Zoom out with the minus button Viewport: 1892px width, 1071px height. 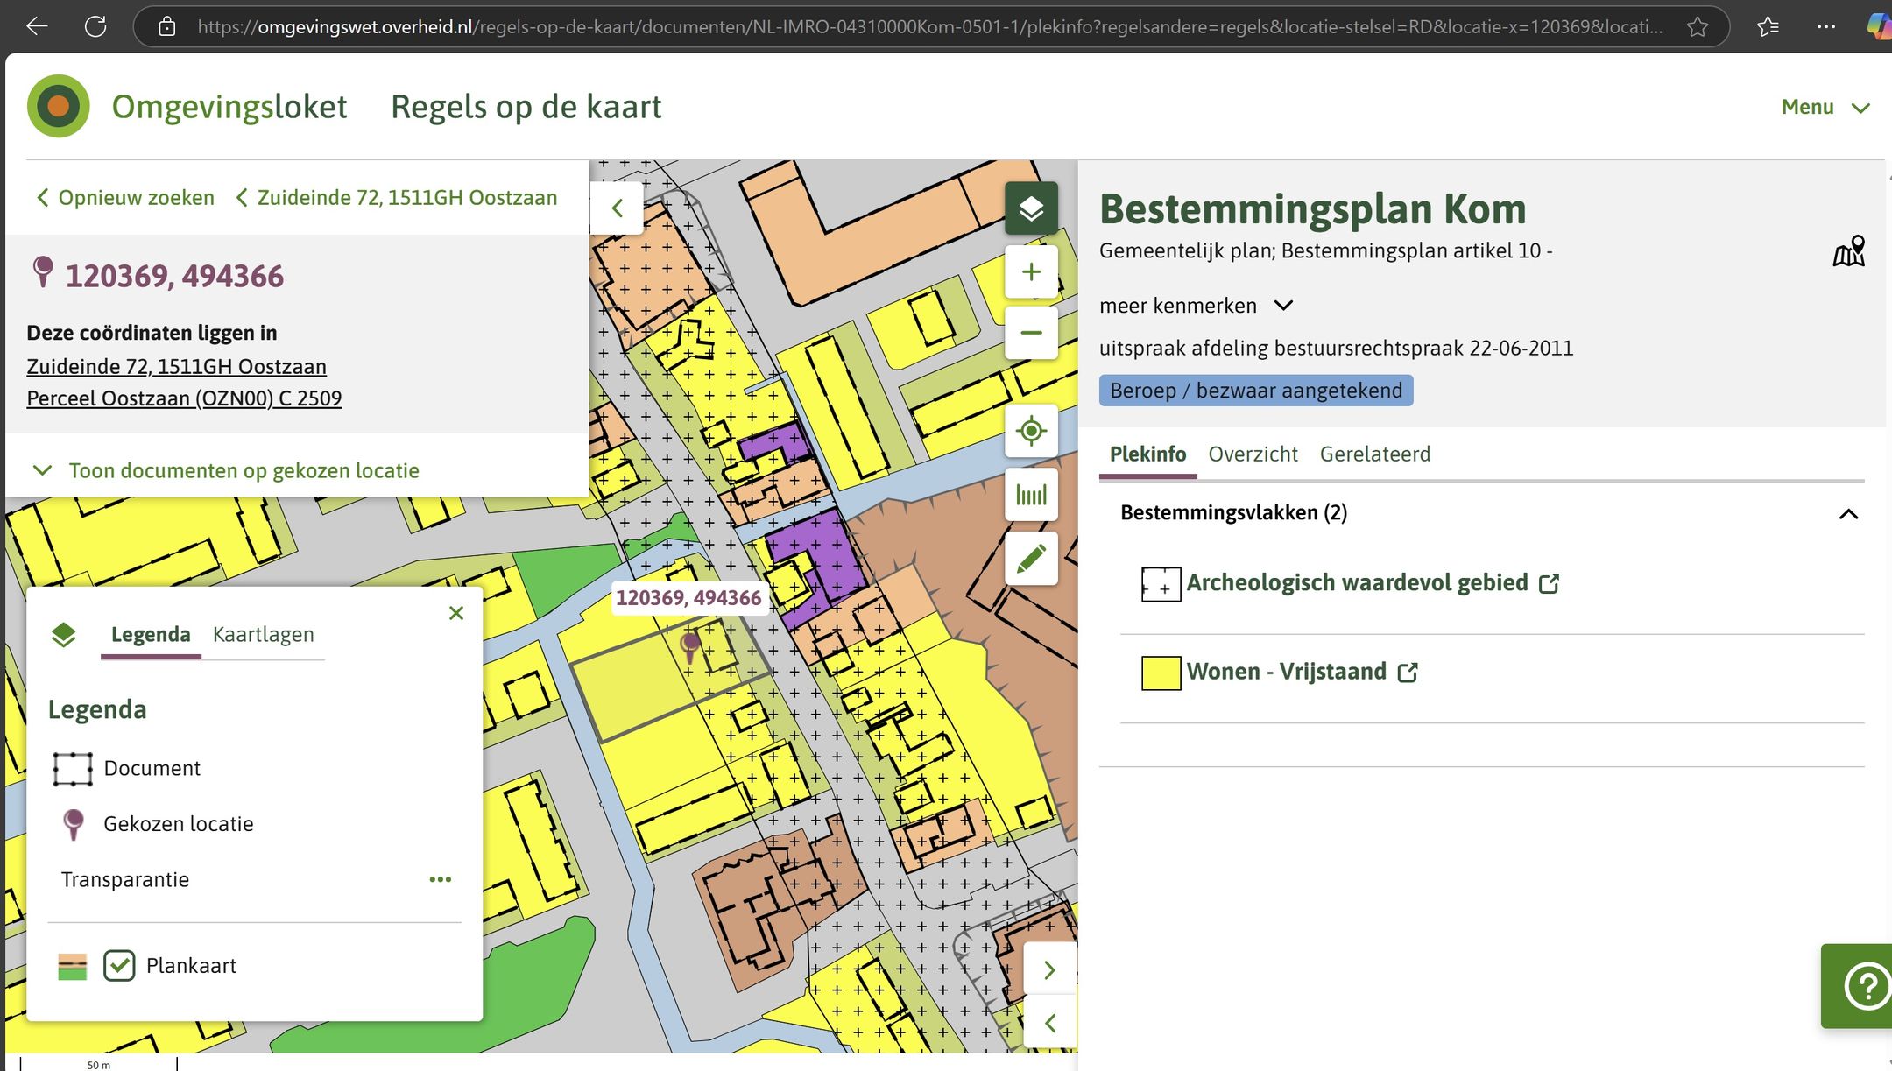[x=1031, y=333]
